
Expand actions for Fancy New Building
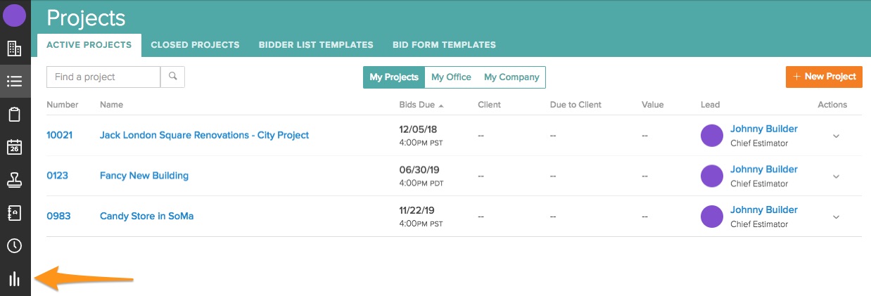point(836,176)
